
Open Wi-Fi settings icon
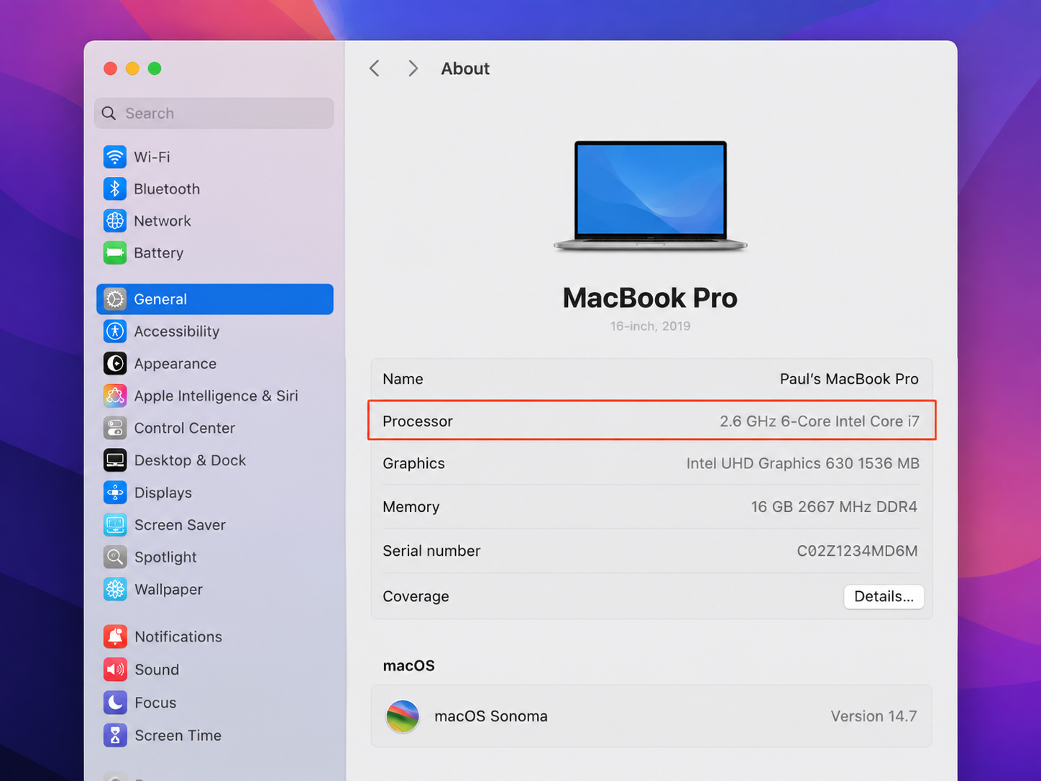coord(115,157)
